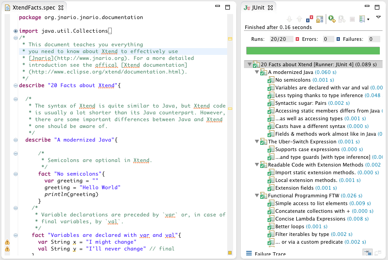Collapse the describe "A modernized Java" block
Viewport: 388px width, 260px height.
[15, 140]
